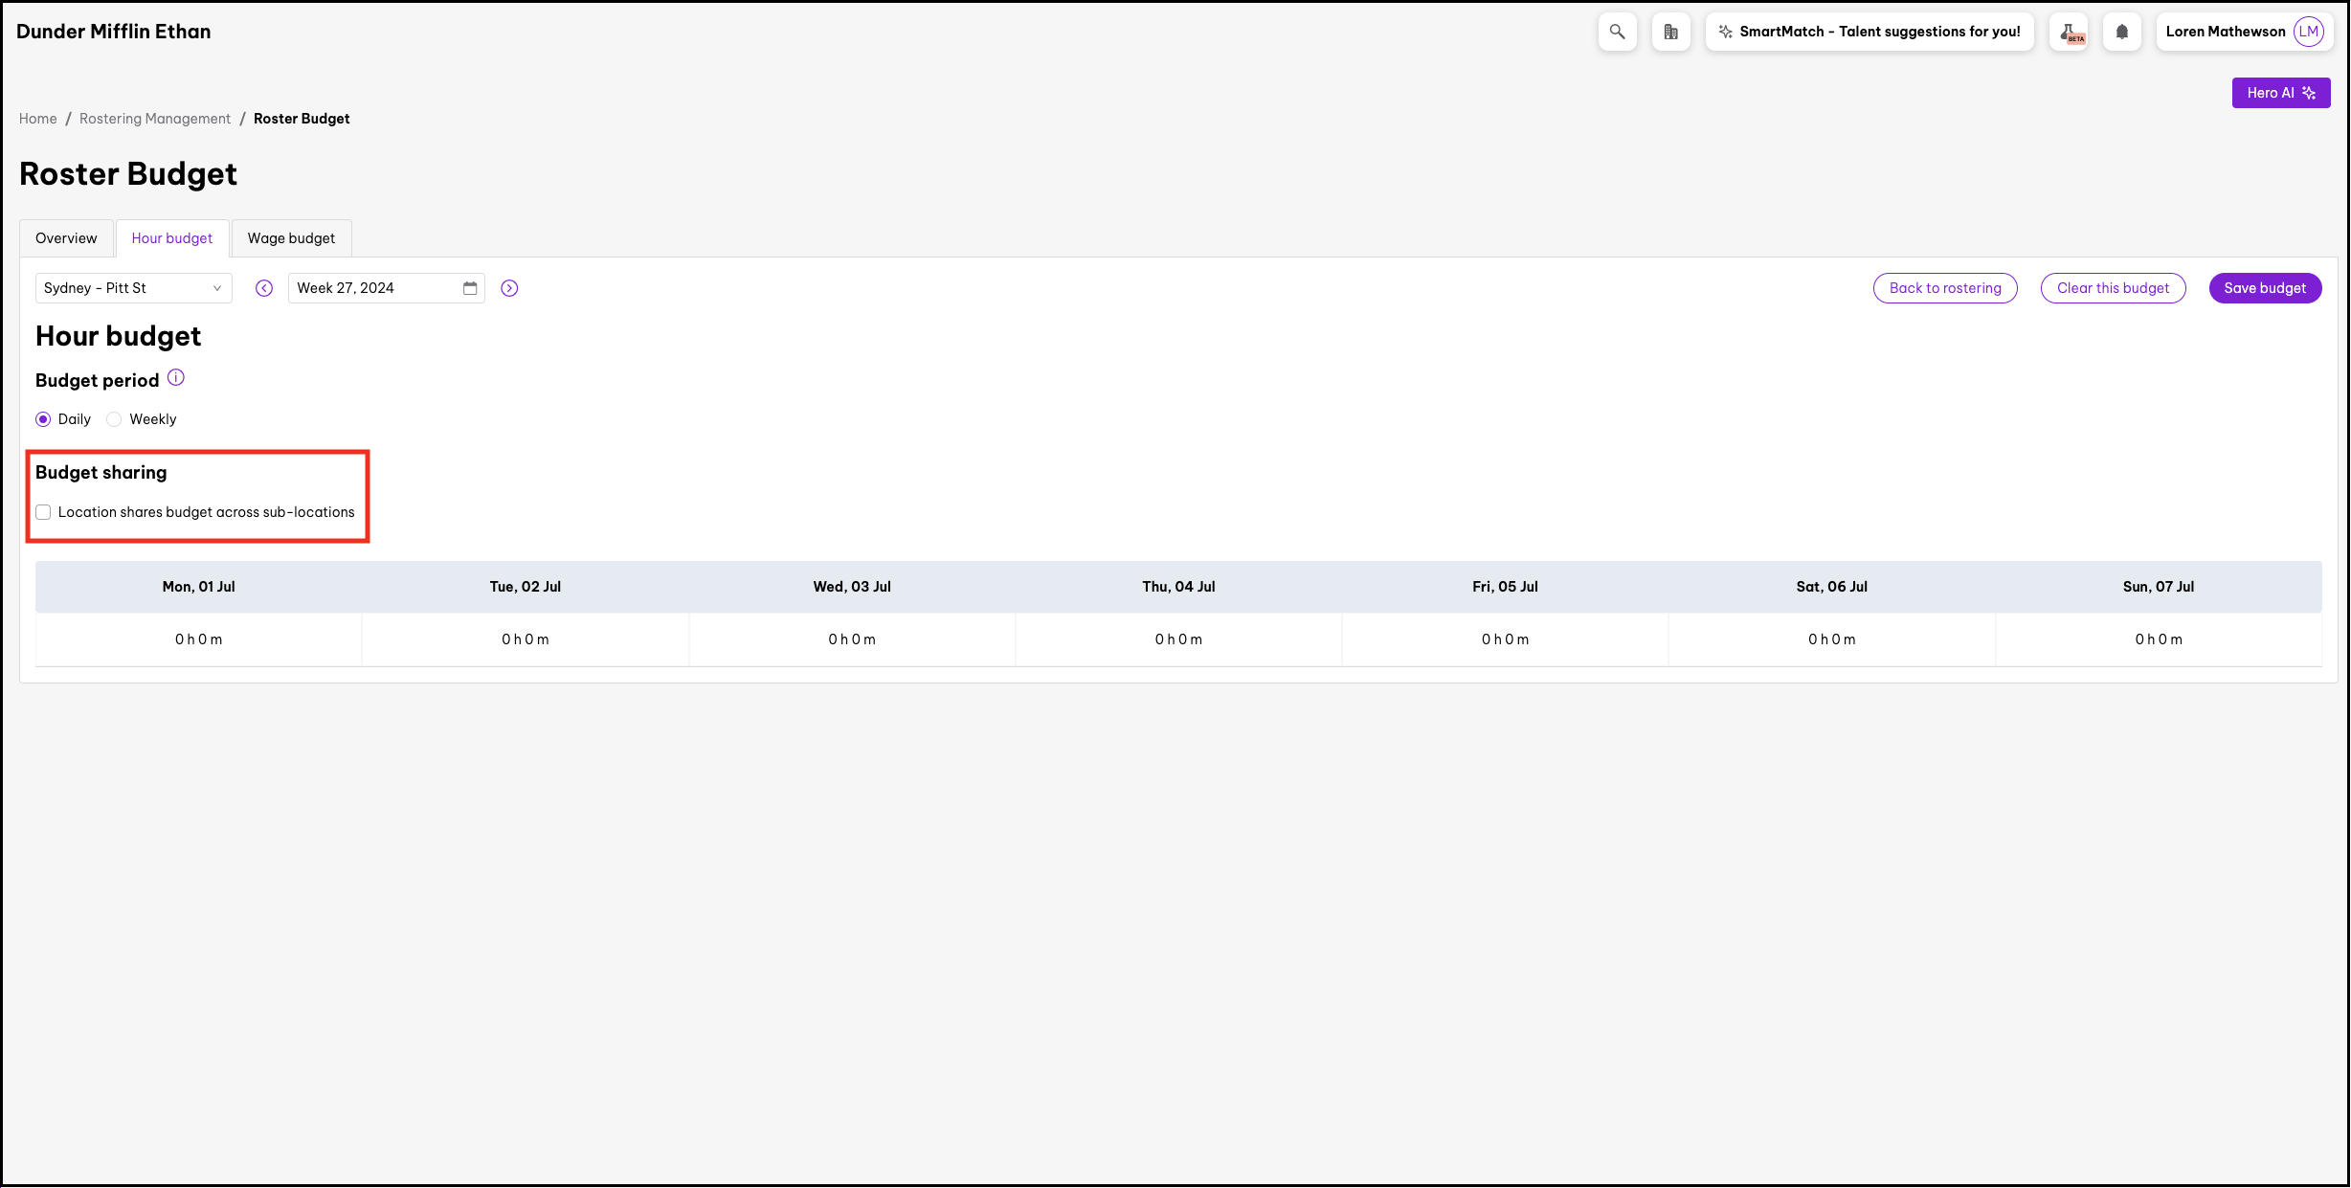This screenshot has width=2351, height=1188.
Task: Open the Loren Mathewson user menu
Action: click(2243, 32)
